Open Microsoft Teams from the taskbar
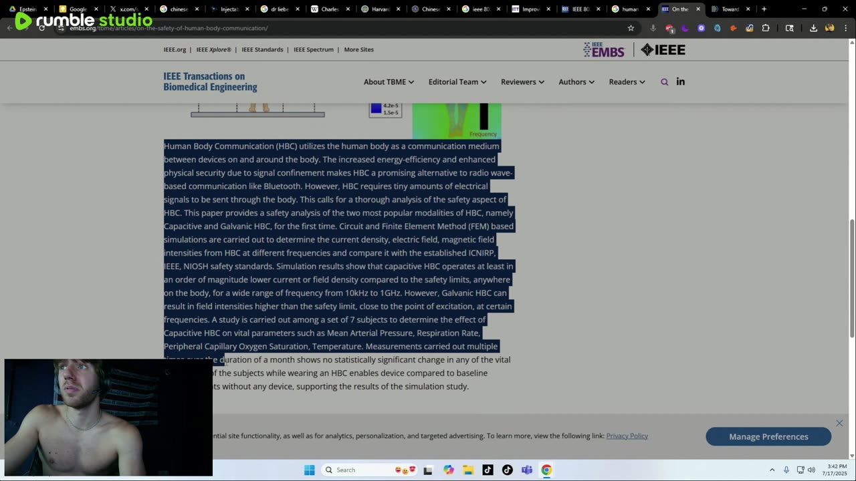 (527, 470)
